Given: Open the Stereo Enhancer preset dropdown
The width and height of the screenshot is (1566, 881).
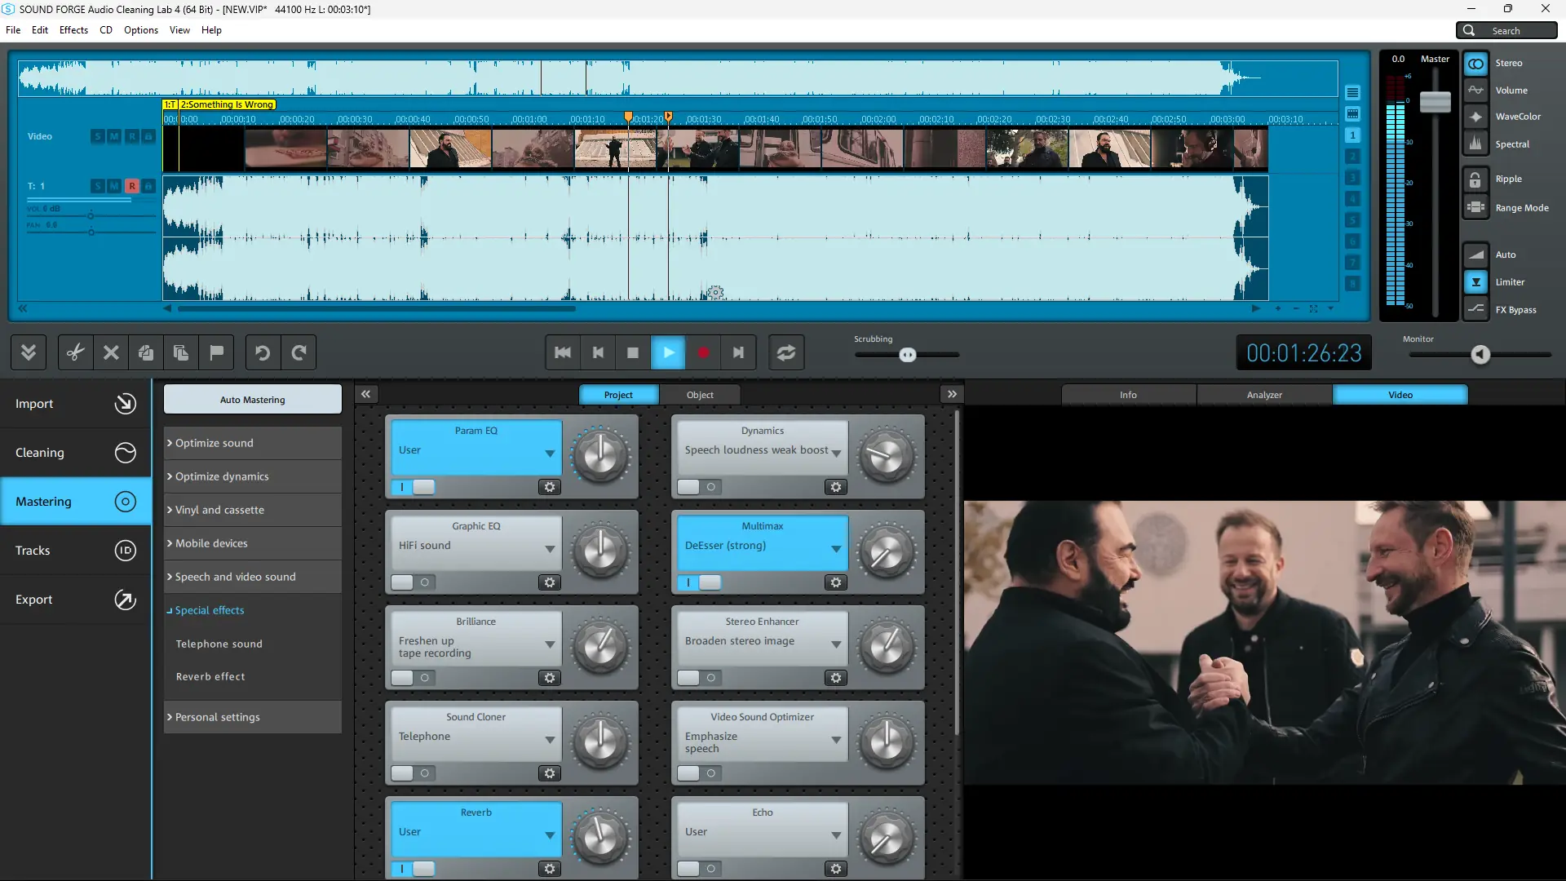Looking at the screenshot, I should (x=836, y=644).
